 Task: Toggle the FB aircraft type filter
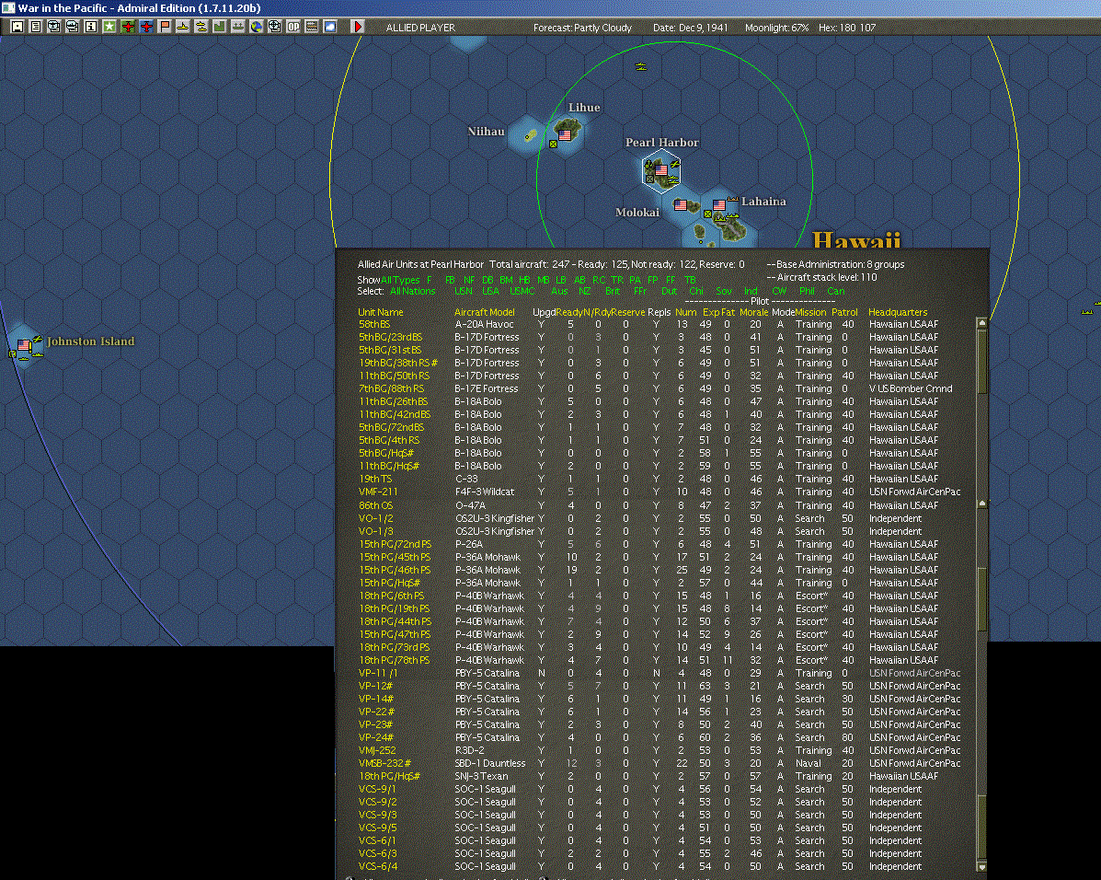click(450, 280)
